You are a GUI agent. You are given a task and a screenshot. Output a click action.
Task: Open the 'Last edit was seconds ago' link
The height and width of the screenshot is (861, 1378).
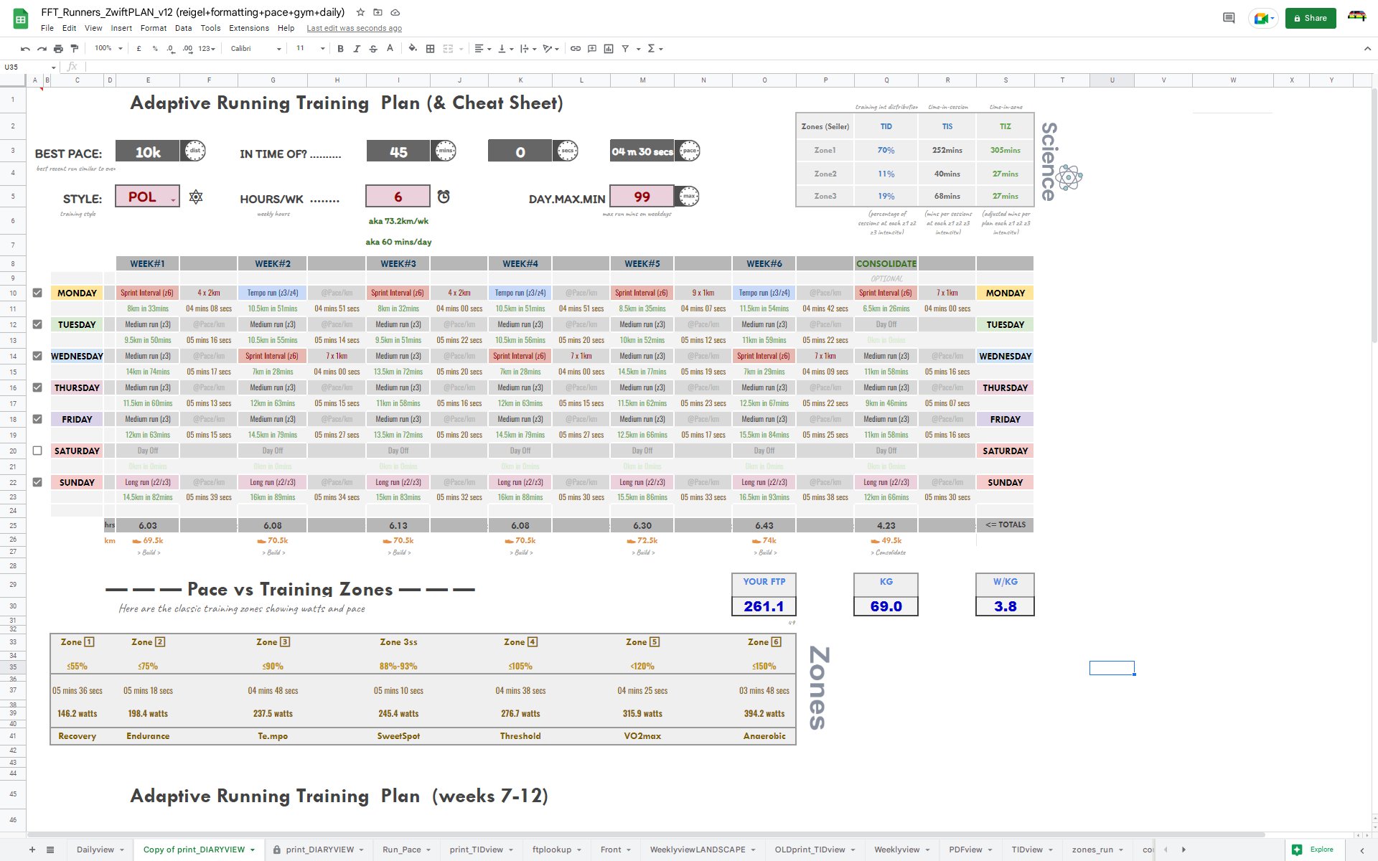pos(355,28)
